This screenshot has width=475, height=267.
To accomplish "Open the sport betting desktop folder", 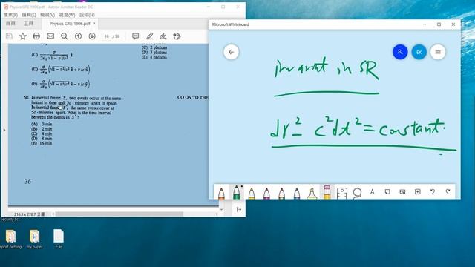I will point(11,239).
